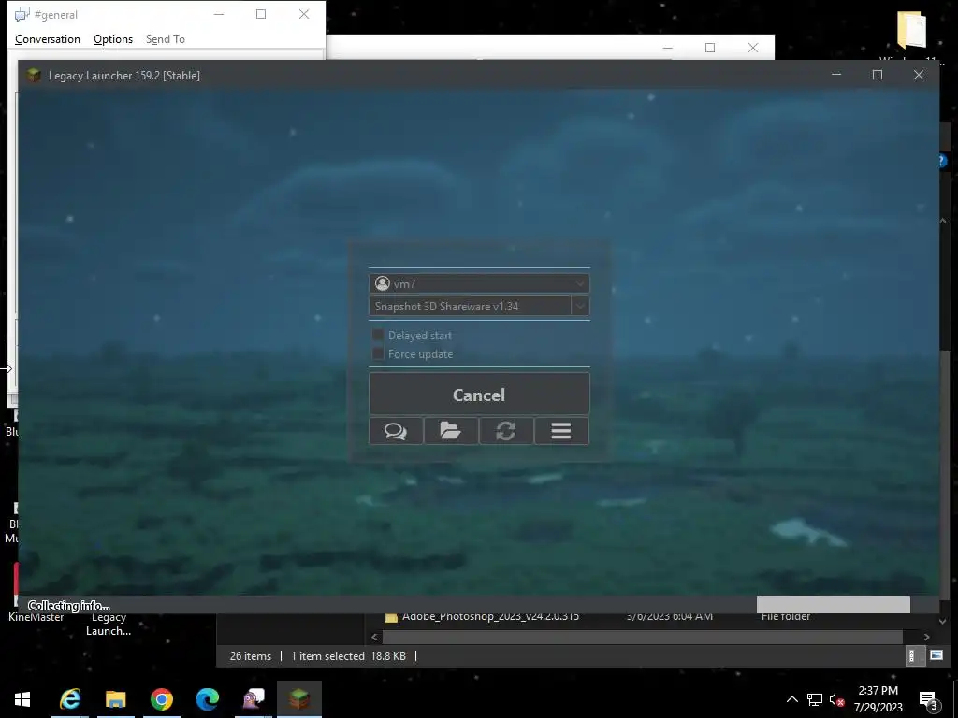The height and width of the screenshot is (718, 958).
Task: Toggle the Force update checkbox
Action: click(378, 354)
